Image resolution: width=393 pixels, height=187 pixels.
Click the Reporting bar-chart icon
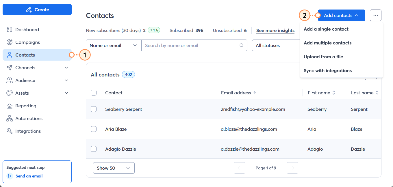pyautogui.click(x=10, y=106)
